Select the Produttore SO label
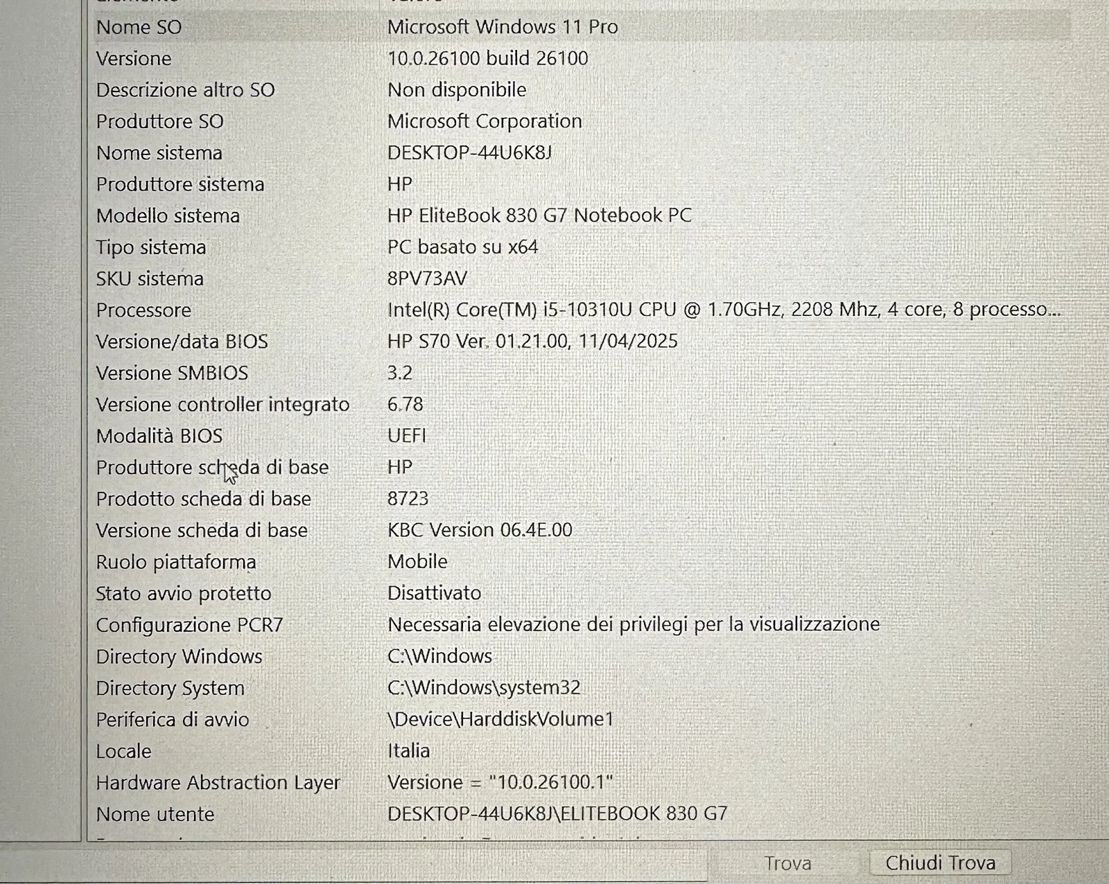1109x884 pixels. 159,121
